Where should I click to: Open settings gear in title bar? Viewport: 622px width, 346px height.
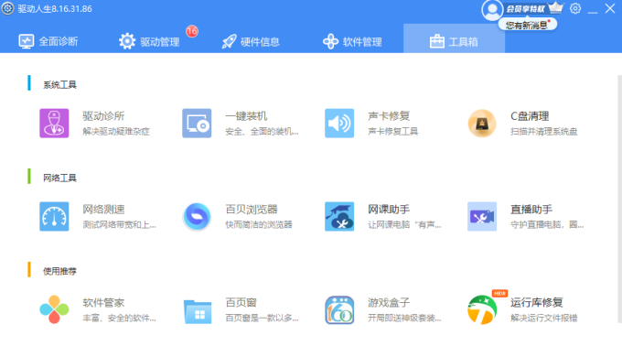(x=575, y=8)
